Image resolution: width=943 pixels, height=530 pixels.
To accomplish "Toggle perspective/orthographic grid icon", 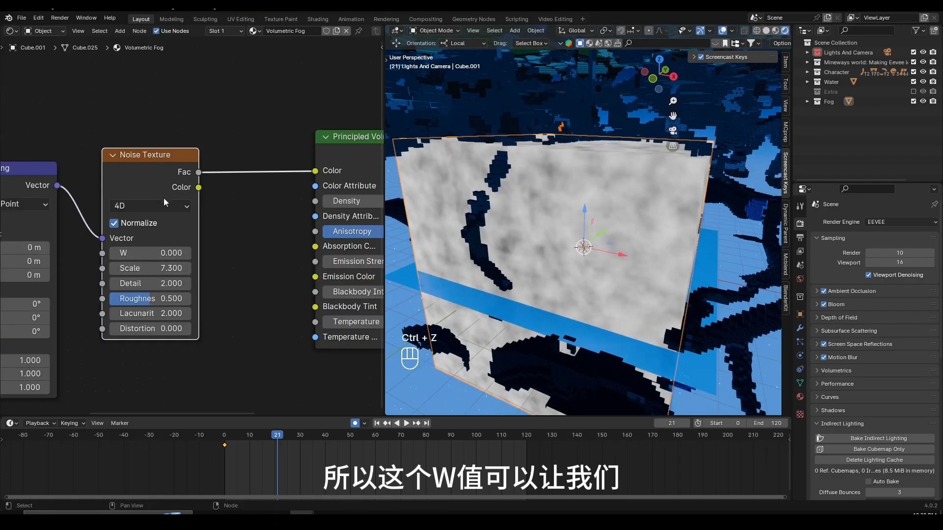I will tap(673, 146).
